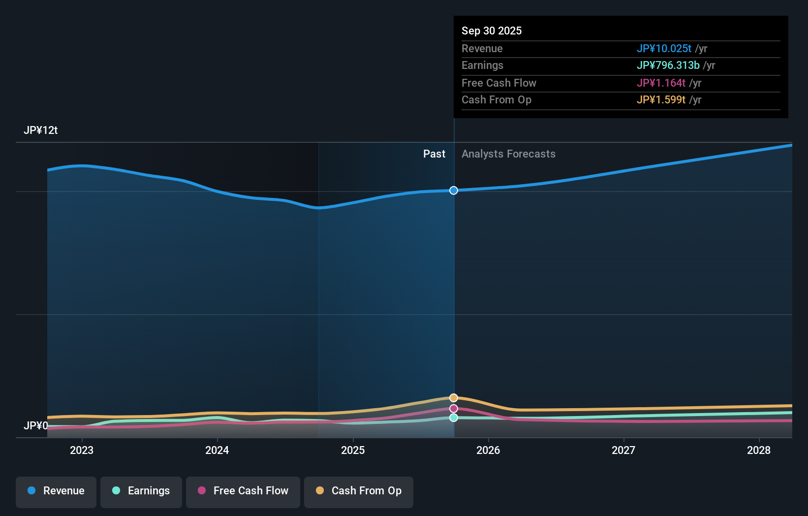This screenshot has height=516, width=808.
Task: Click the teal Earnings legend dot
Action: pos(116,490)
